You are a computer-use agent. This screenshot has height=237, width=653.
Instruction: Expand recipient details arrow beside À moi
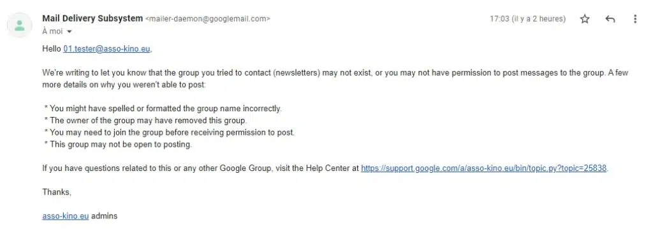[69, 32]
